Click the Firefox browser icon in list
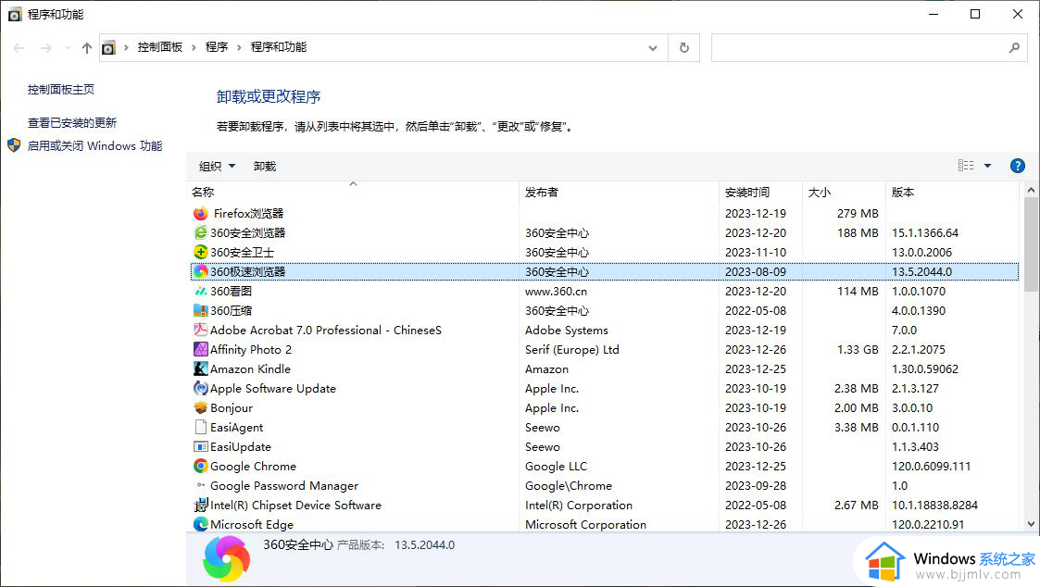The width and height of the screenshot is (1040, 587). point(200,214)
